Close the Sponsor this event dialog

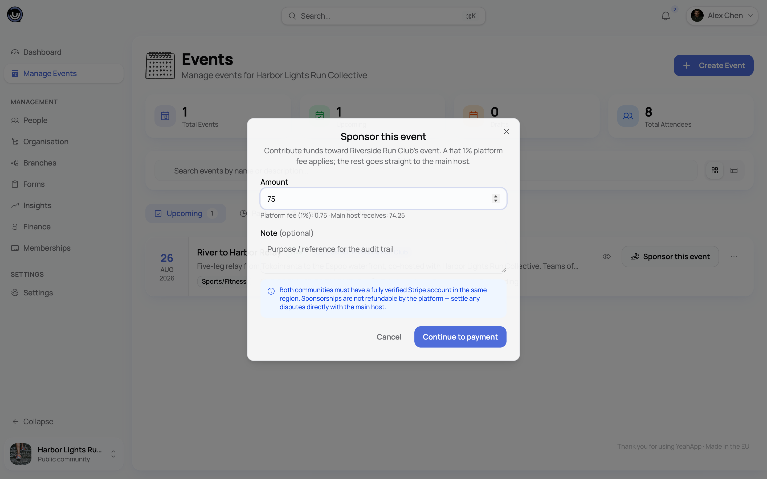click(507, 131)
